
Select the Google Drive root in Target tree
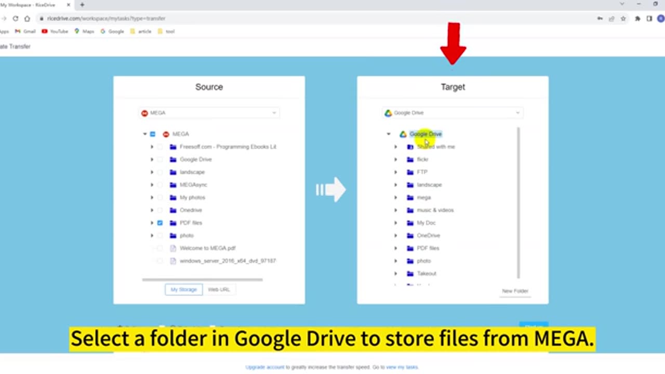[x=425, y=134]
